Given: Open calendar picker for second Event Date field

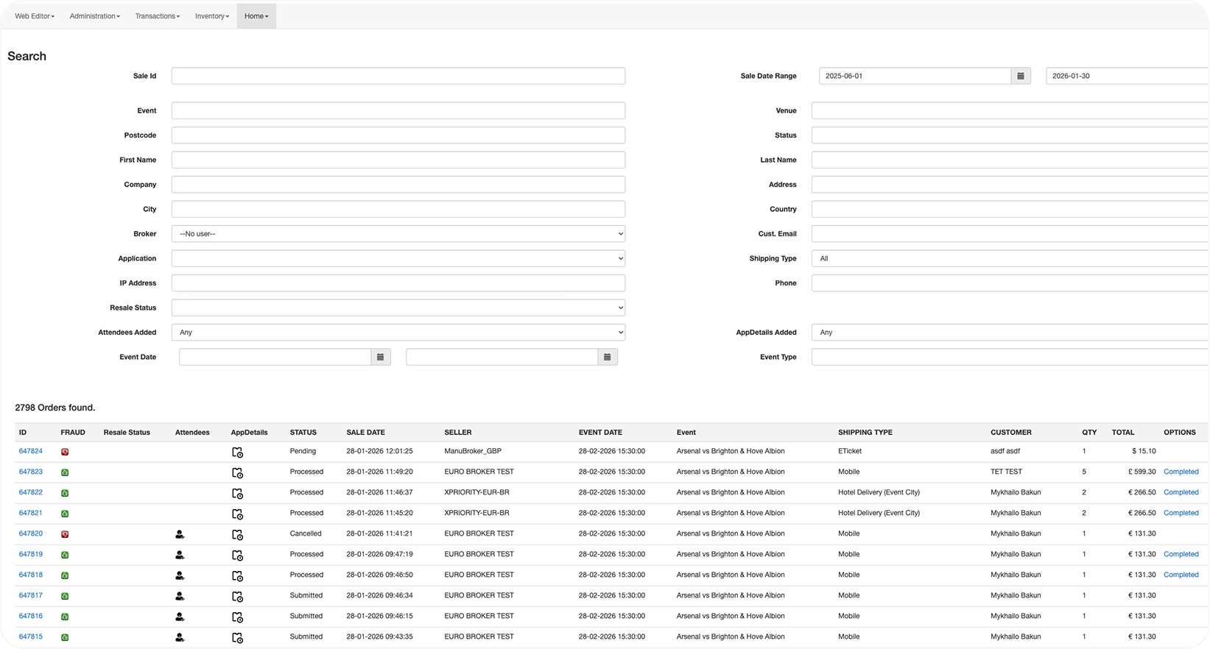Looking at the screenshot, I should [x=608, y=357].
